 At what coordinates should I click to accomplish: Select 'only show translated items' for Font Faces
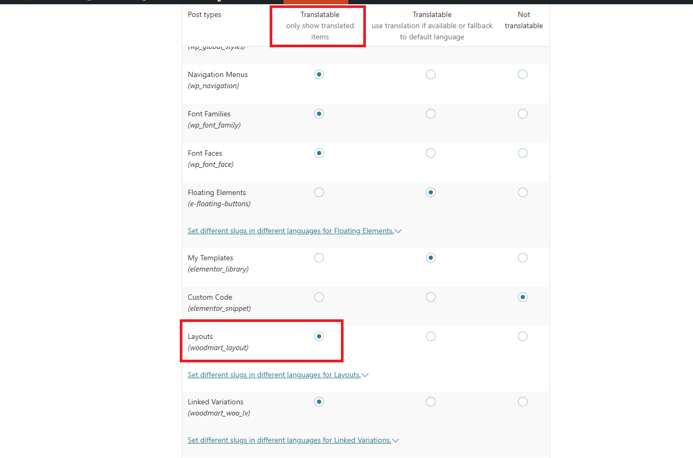(319, 153)
